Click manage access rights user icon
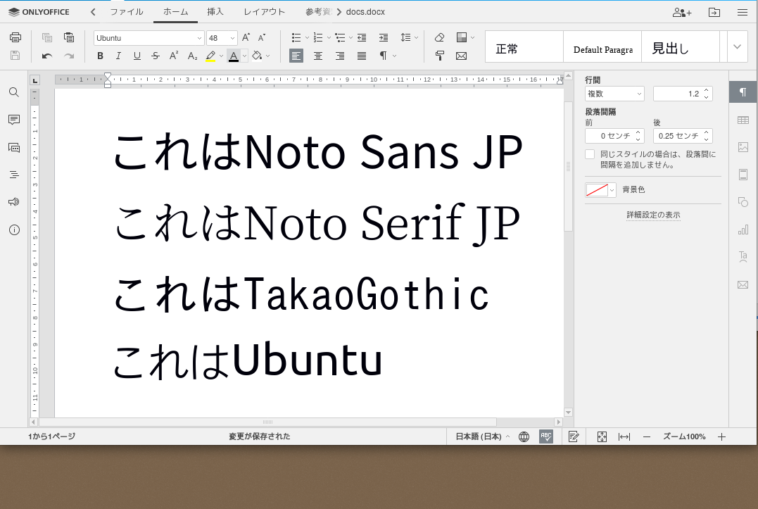Viewport: 758px width, 509px height. tap(681, 12)
